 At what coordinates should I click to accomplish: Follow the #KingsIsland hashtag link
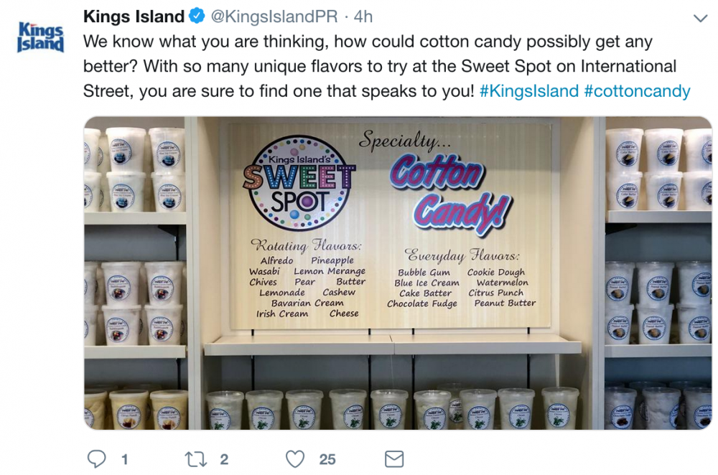528,91
